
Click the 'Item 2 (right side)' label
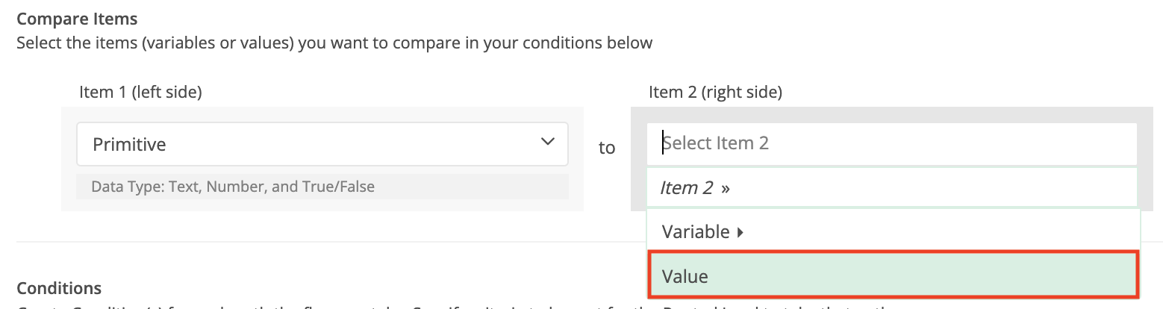[x=715, y=93]
